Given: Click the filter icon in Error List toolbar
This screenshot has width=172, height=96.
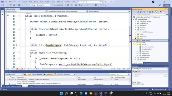Looking at the screenshot, I should [56, 74].
